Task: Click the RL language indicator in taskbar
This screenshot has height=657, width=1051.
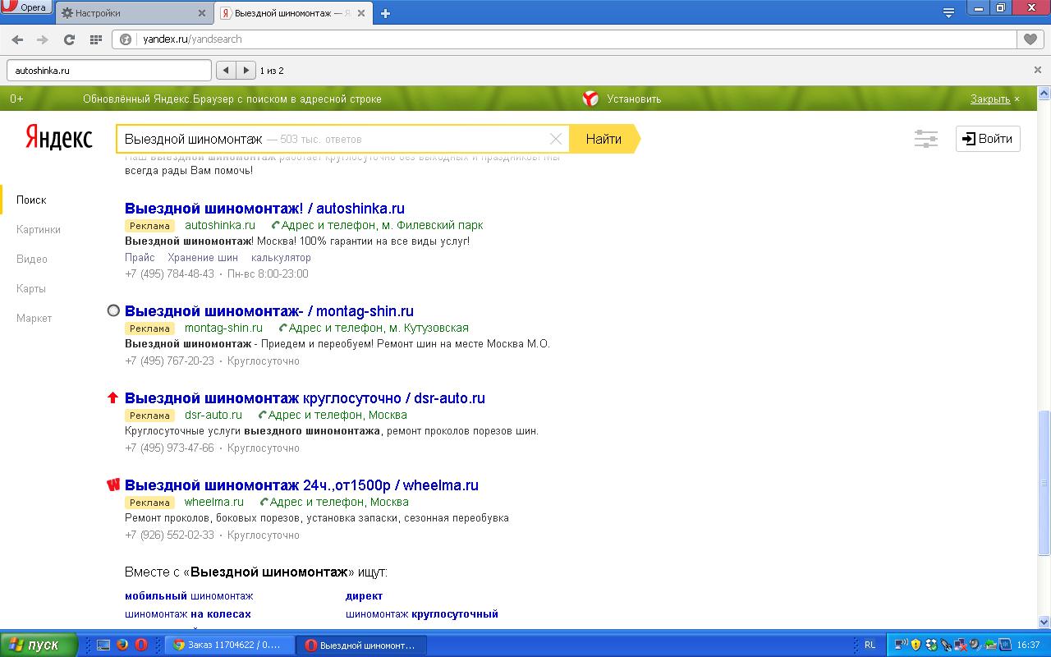Action: point(870,645)
